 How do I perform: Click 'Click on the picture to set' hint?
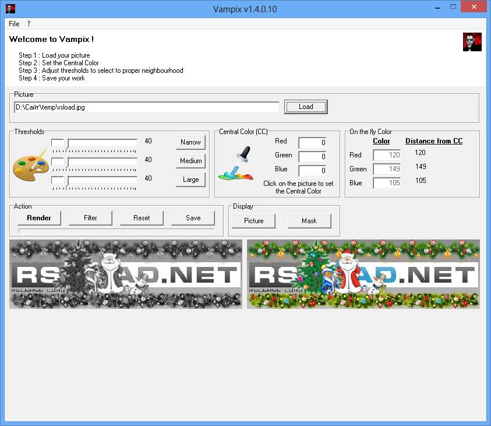[x=298, y=184]
